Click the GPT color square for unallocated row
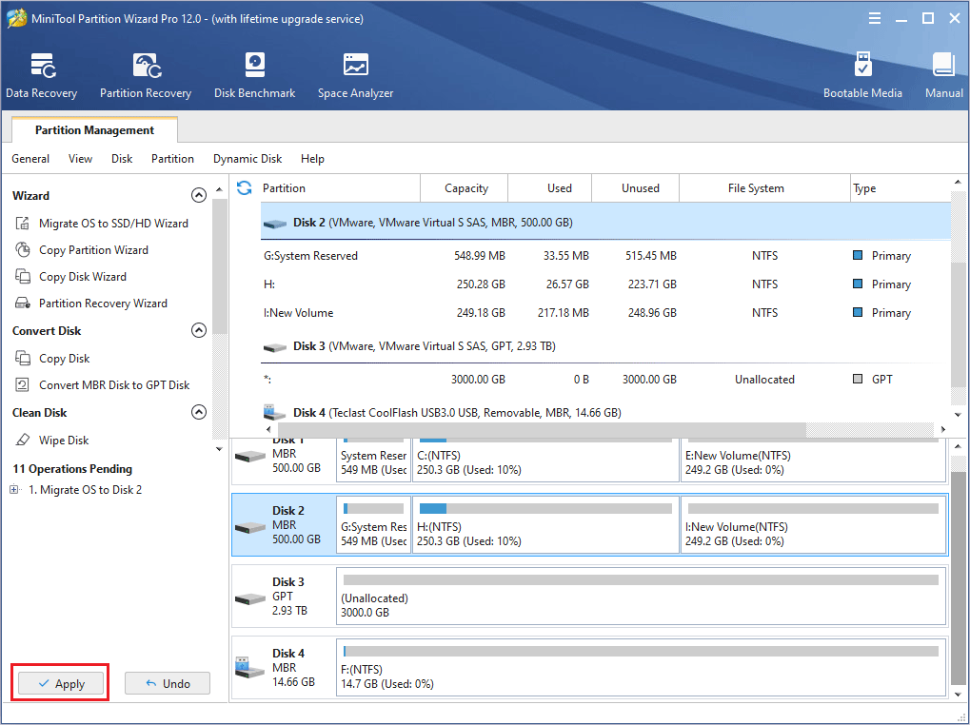The width and height of the screenshot is (970, 725). tap(858, 379)
